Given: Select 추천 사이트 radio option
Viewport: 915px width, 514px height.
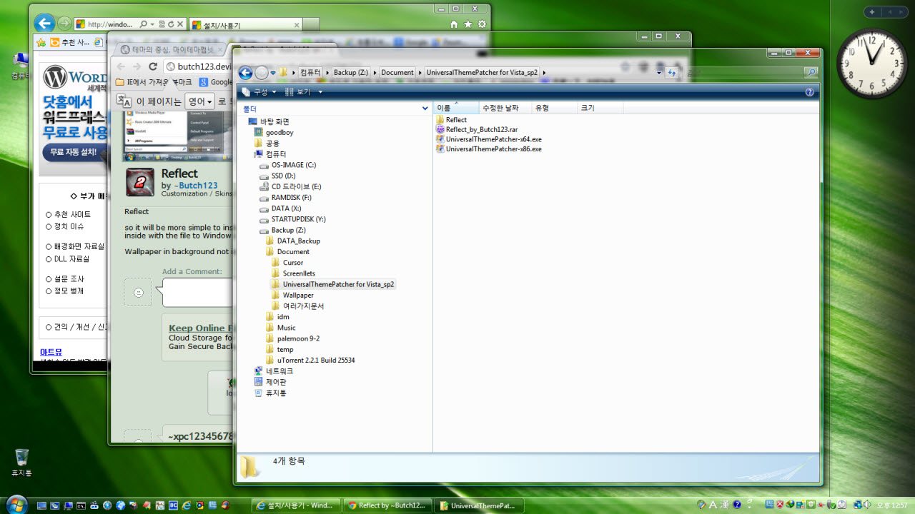Looking at the screenshot, I should (x=49, y=214).
